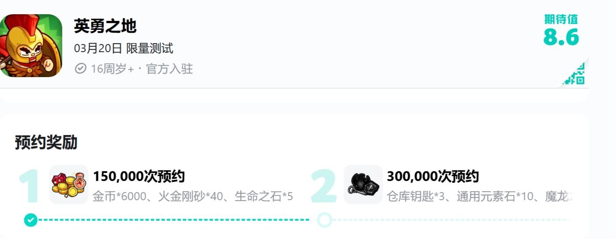This screenshot has height=239, width=616.
Task: Select the 官方入驻 label
Action: click(x=169, y=69)
